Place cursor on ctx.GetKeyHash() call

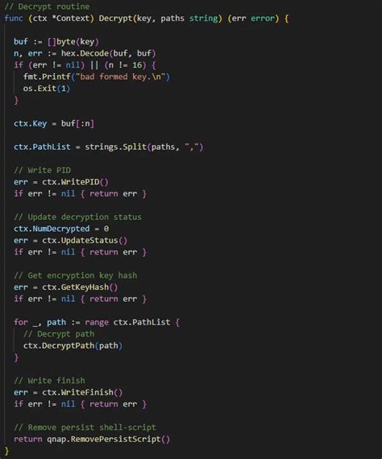[80, 287]
